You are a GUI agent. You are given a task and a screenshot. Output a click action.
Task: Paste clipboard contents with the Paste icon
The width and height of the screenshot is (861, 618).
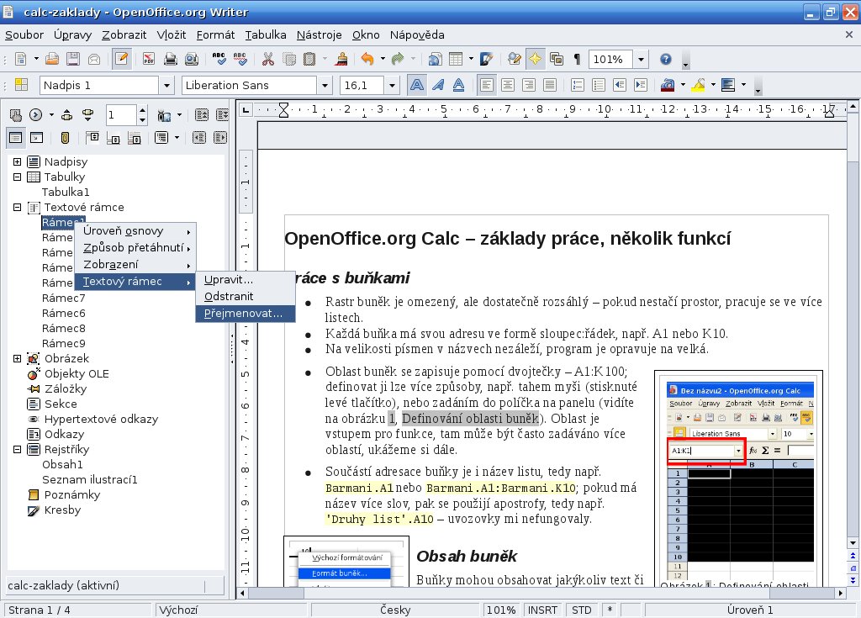click(x=309, y=59)
